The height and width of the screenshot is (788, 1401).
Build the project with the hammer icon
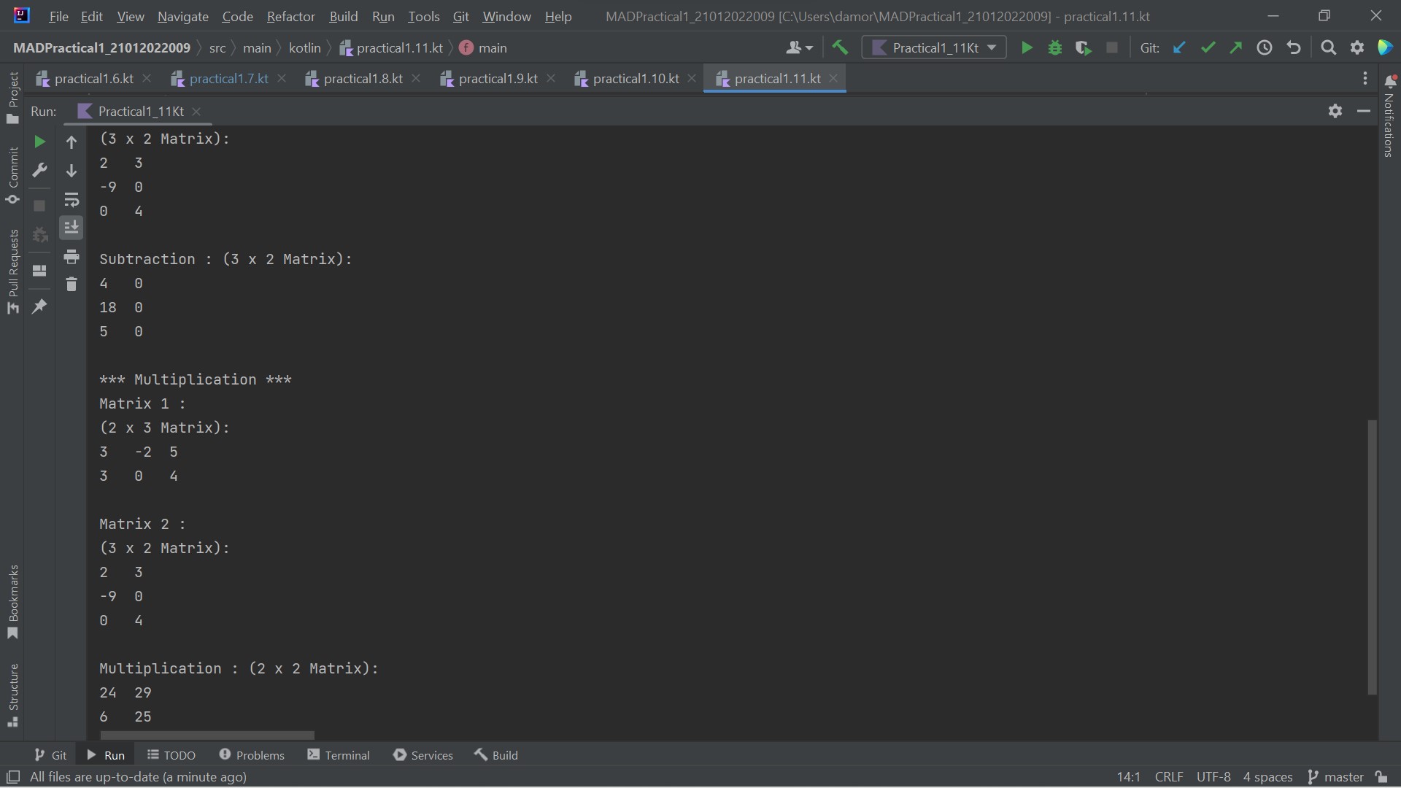tap(840, 47)
